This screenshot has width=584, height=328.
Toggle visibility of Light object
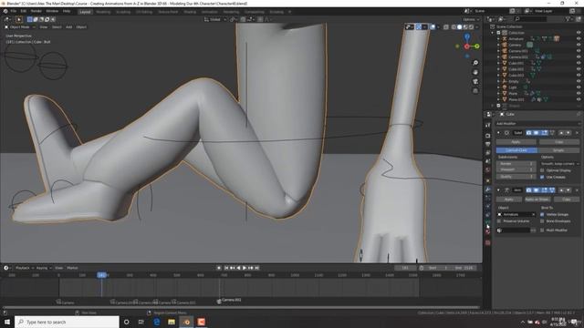click(x=579, y=87)
